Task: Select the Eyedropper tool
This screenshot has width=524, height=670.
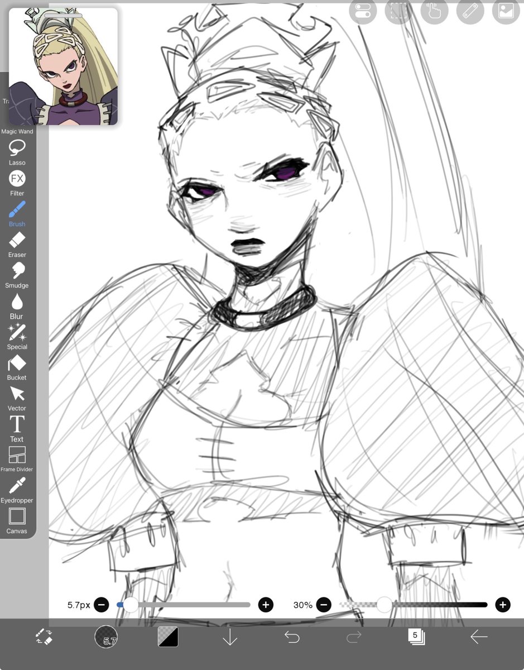Action: [x=17, y=490]
